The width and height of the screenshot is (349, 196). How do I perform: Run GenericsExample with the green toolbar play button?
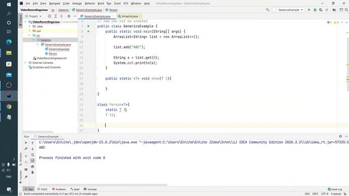[309, 10]
